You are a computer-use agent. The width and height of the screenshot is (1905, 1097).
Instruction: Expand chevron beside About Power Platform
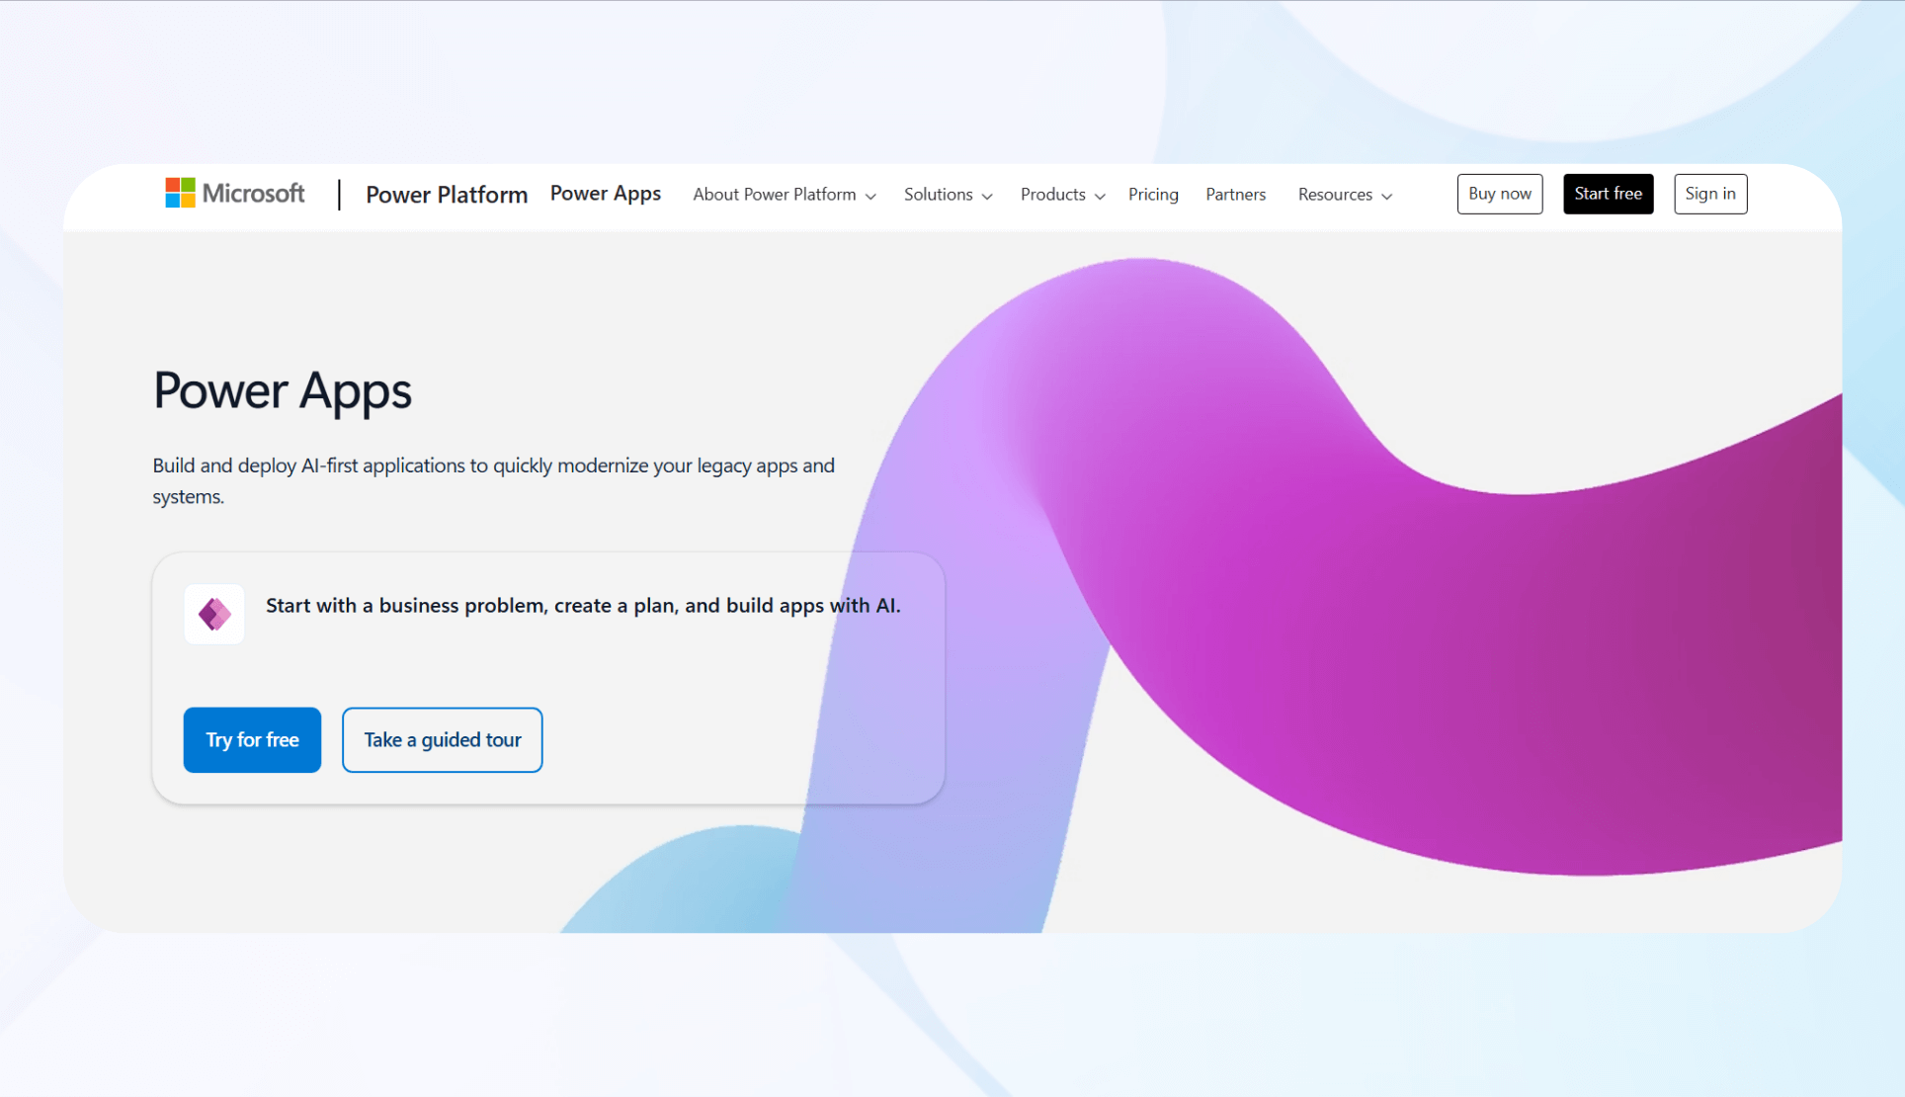(x=870, y=197)
